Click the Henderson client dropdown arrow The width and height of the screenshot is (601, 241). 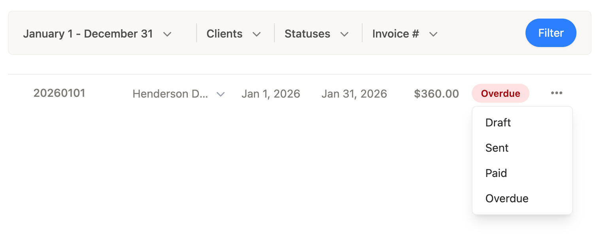[221, 94]
